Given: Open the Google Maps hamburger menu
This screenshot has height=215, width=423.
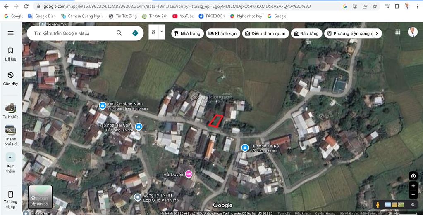Looking at the screenshot, I should click(11, 33).
